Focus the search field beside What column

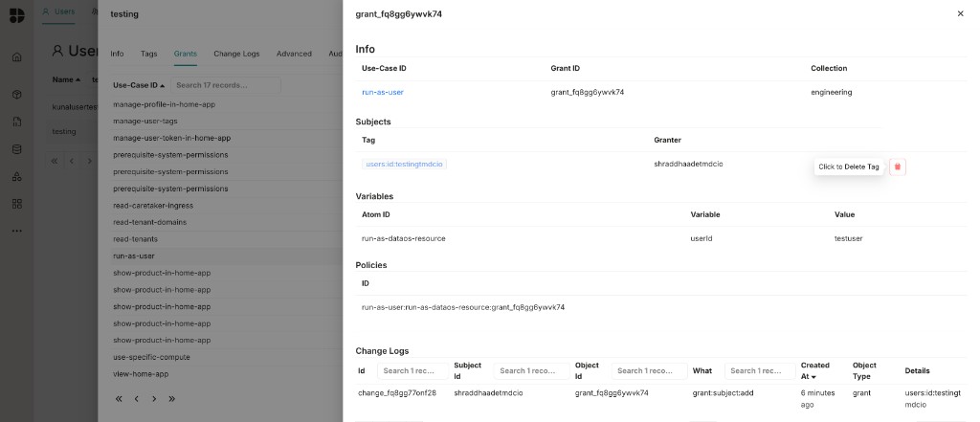click(x=760, y=370)
